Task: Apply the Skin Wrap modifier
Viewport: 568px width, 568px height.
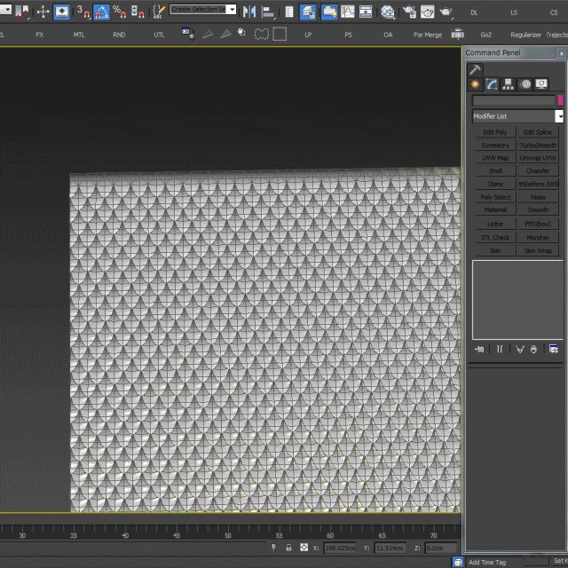Action: [x=538, y=250]
